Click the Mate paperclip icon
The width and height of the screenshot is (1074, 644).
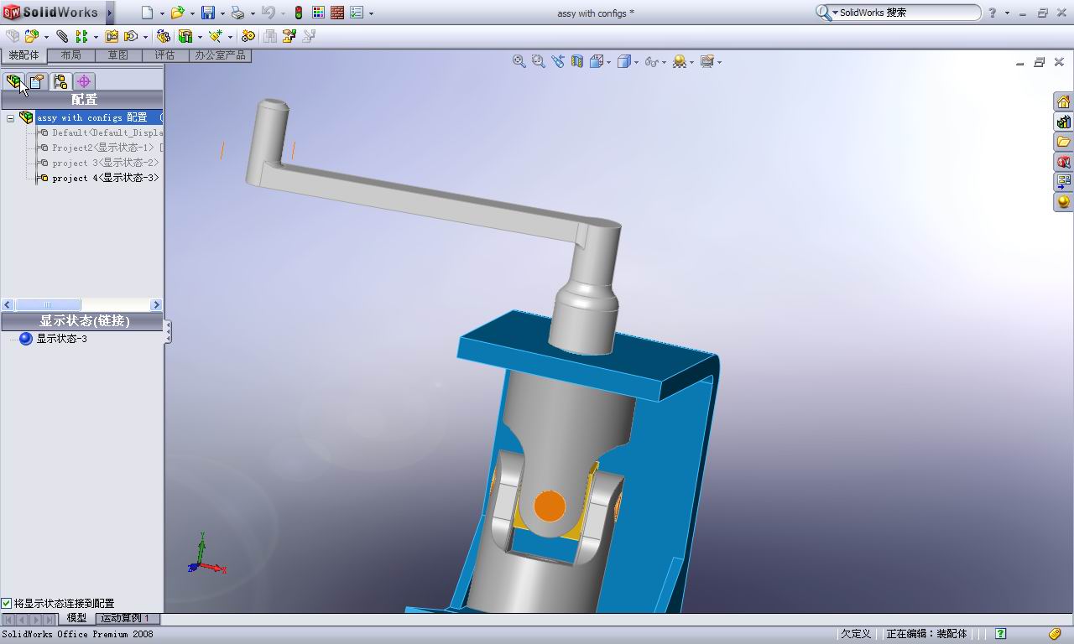tap(62, 36)
